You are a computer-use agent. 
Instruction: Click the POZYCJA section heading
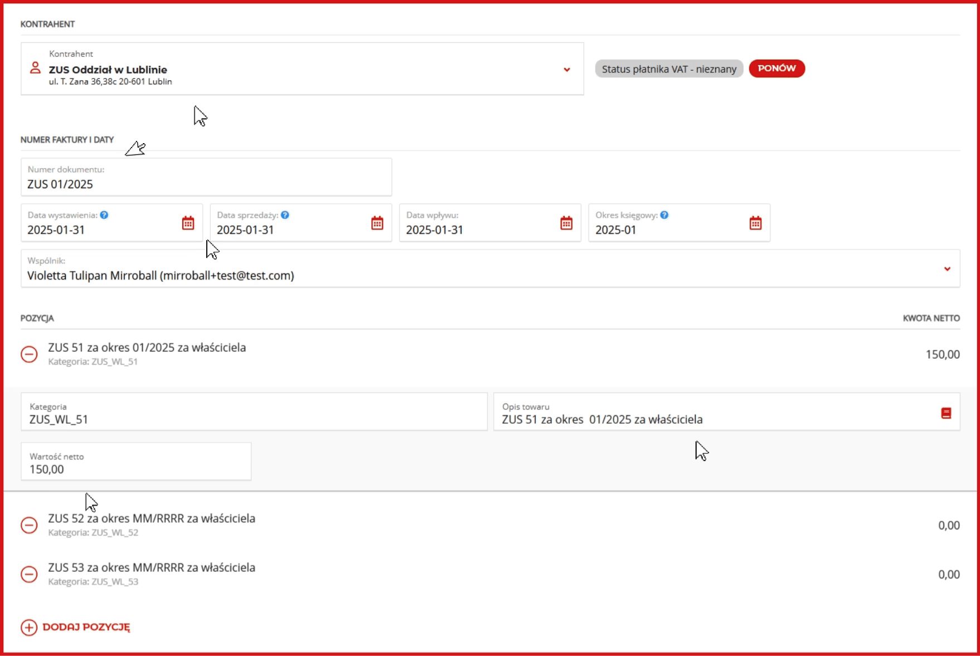click(37, 319)
